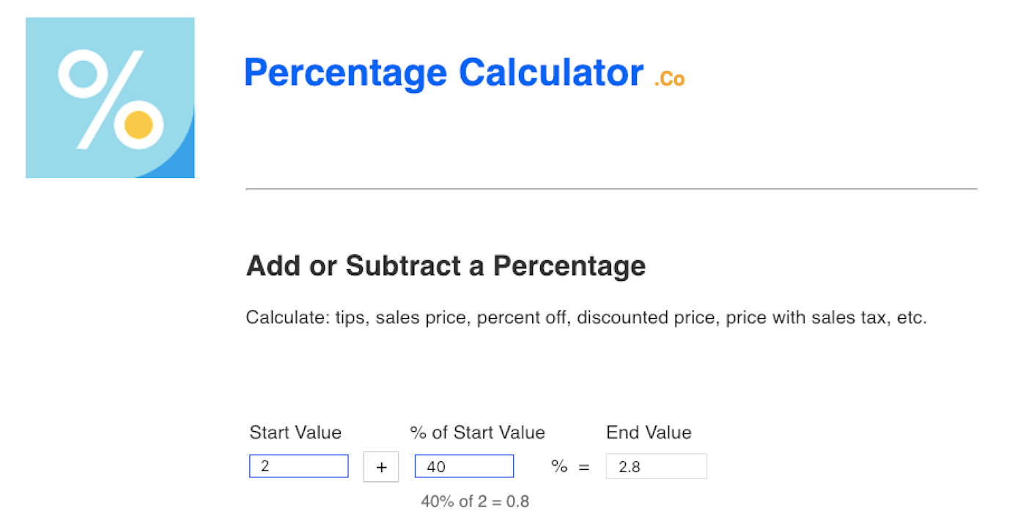Click the white slash in the logo

(x=110, y=100)
